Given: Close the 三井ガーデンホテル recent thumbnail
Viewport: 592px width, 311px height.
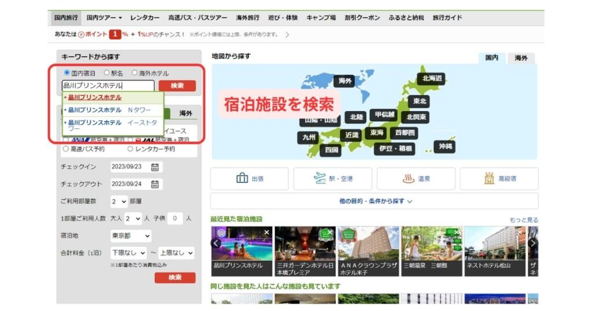Looking at the screenshot, I should (330, 232).
